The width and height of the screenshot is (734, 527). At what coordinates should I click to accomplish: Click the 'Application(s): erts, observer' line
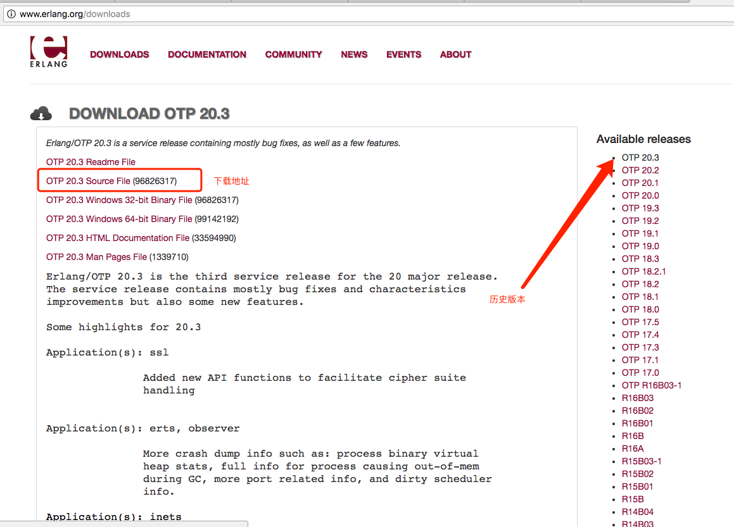point(142,428)
